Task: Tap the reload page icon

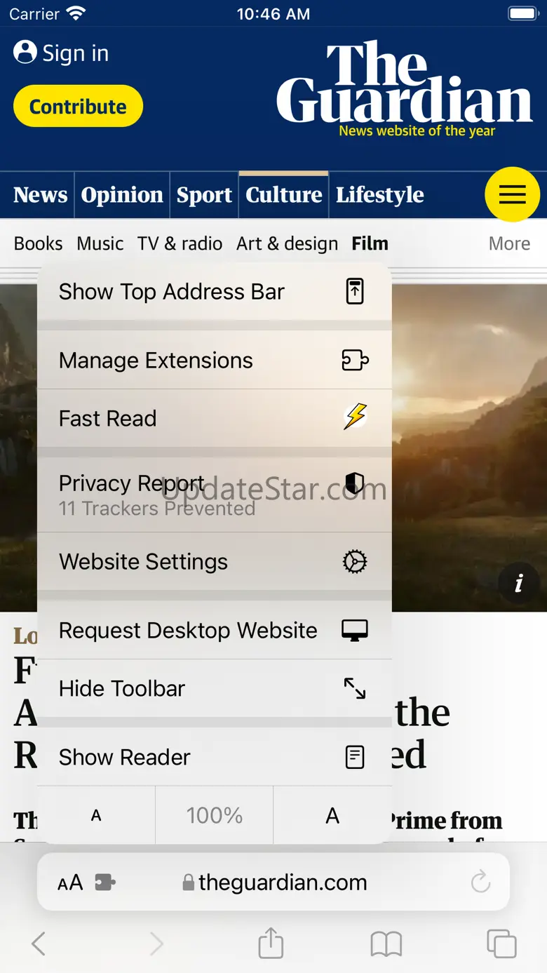Action: [x=480, y=883]
